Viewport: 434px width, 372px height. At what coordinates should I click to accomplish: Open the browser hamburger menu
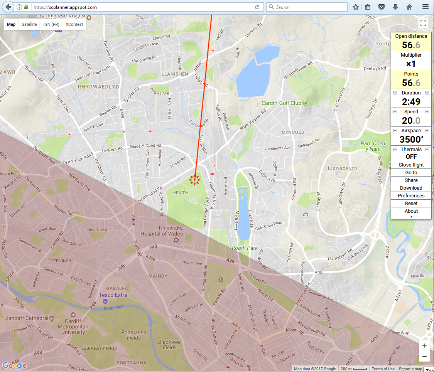426,7
